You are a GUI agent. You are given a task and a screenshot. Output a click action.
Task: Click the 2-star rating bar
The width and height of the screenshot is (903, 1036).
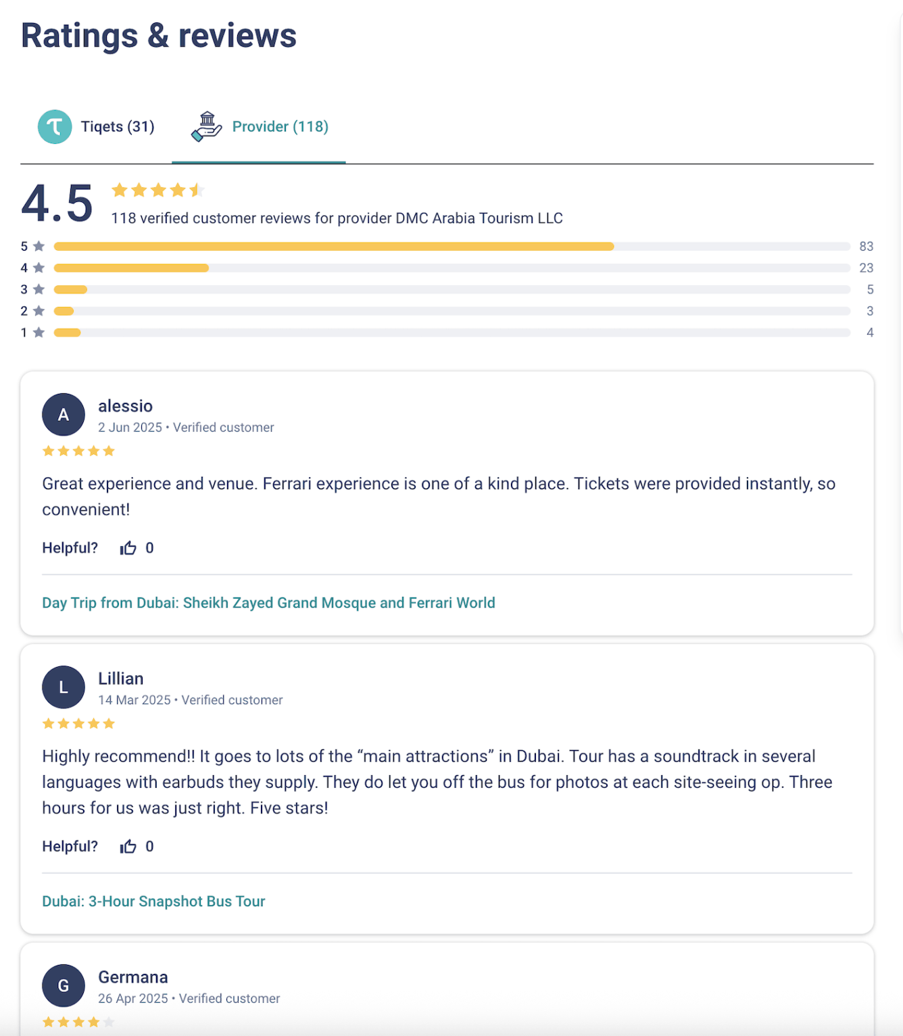coord(451,312)
